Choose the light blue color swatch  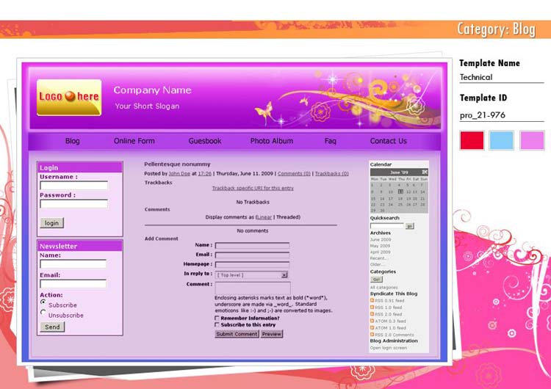click(502, 140)
